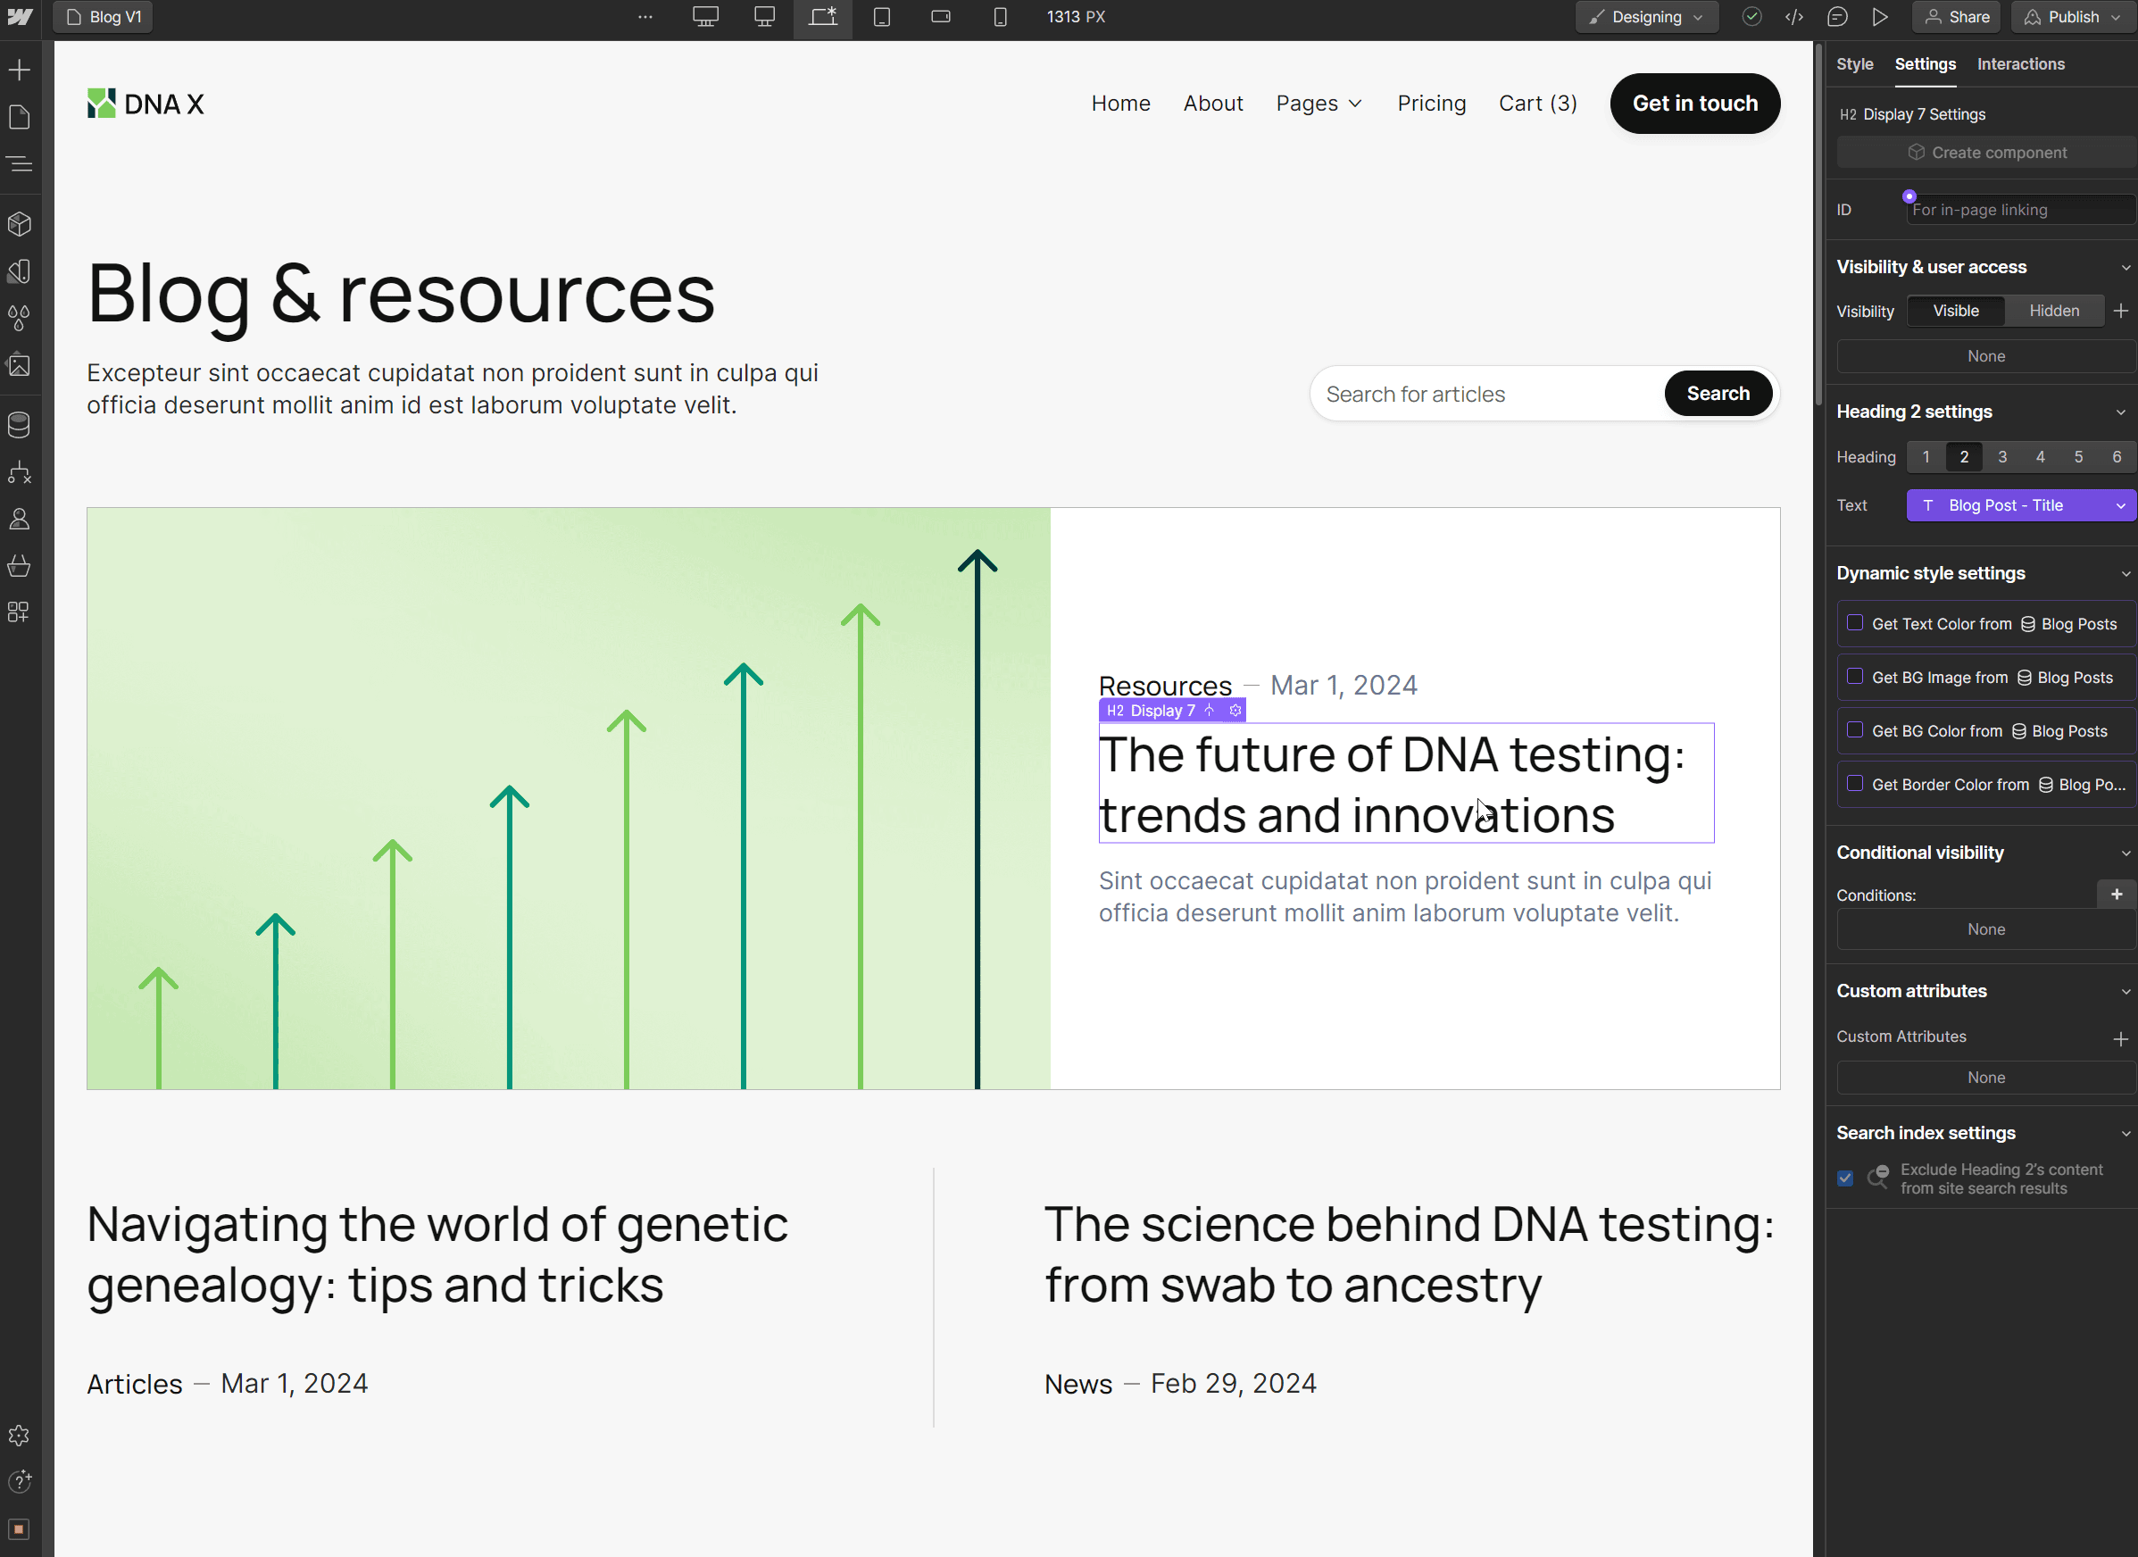The width and height of the screenshot is (2138, 1557).
Task: Open the Designing mode dropdown
Action: pos(1646,17)
